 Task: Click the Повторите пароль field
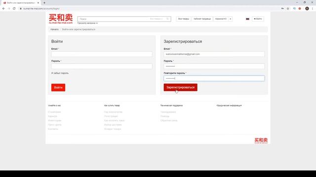(214, 79)
